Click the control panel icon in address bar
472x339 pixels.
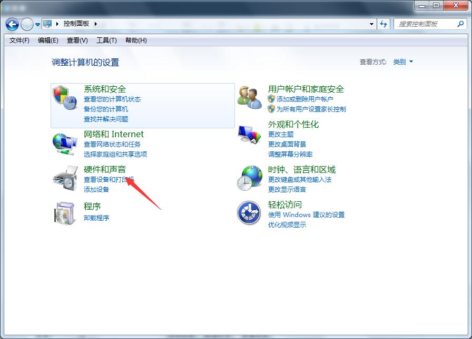coord(47,24)
